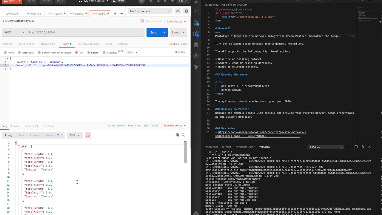
Task: Switch to the 'POST Search...' request tab
Action: click(x=56, y=13)
